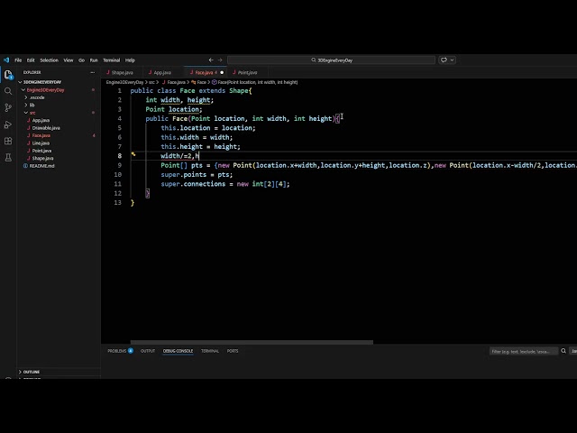Switch to the Terminal panel tab

click(x=210, y=351)
